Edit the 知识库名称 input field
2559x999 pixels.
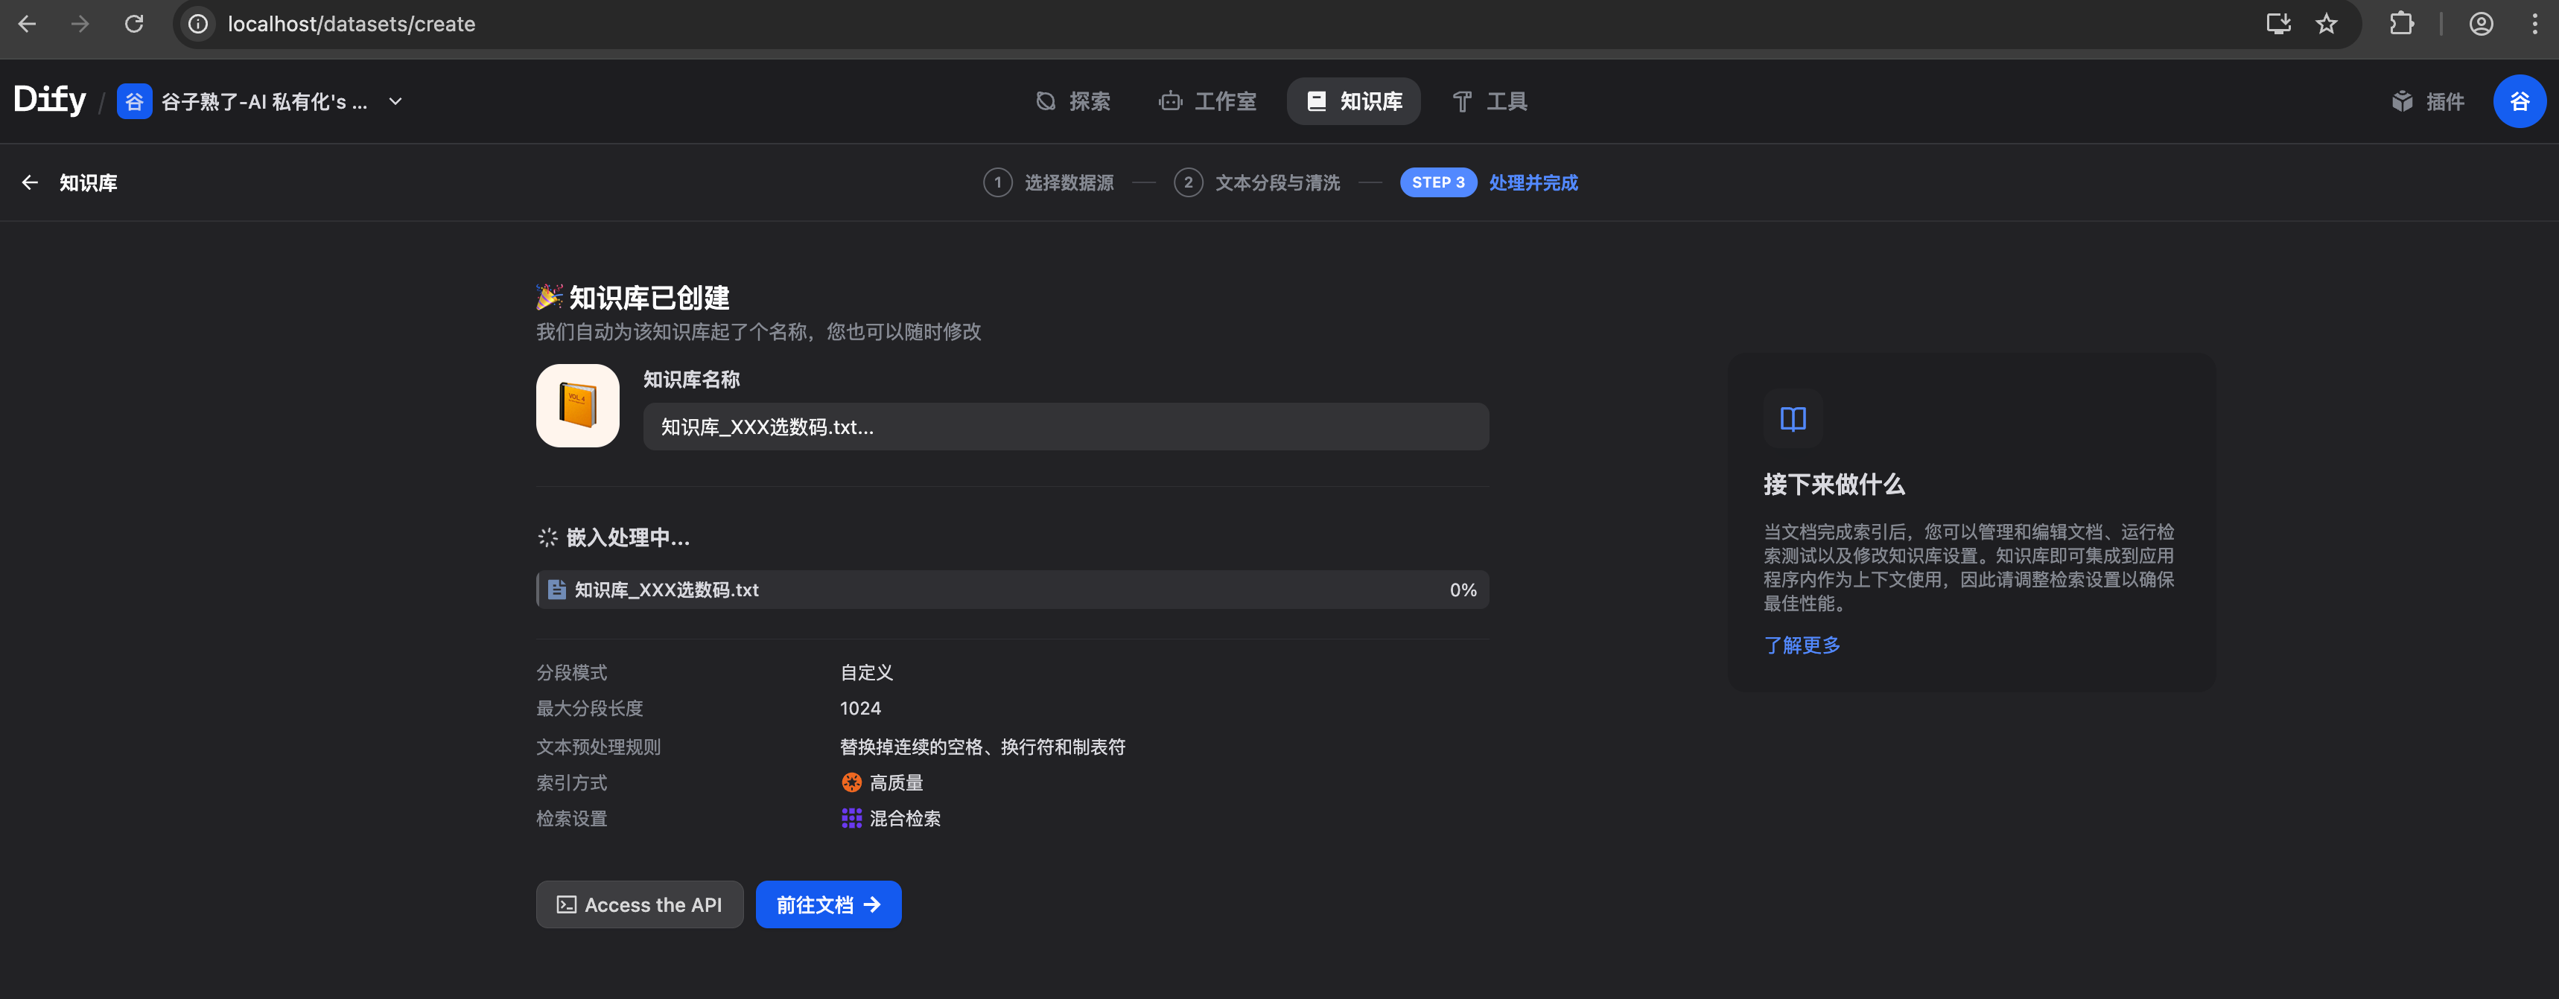click(x=1065, y=427)
